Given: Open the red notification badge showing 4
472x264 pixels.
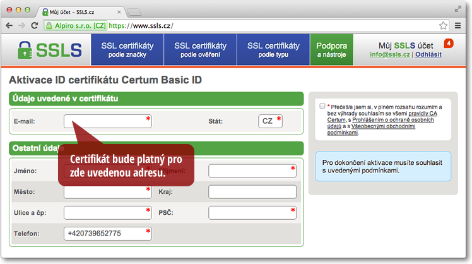Looking at the screenshot, I should 449,44.
